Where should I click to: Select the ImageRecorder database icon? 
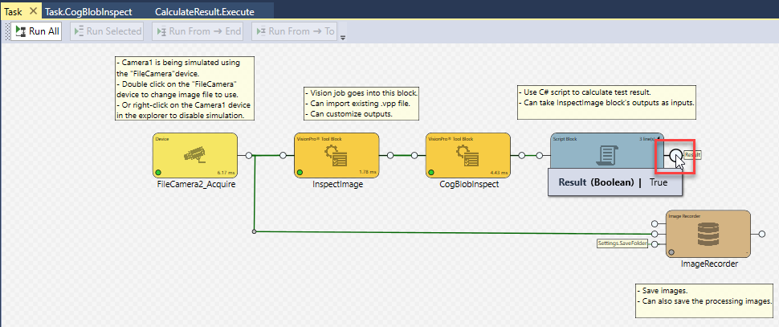click(x=708, y=232)
